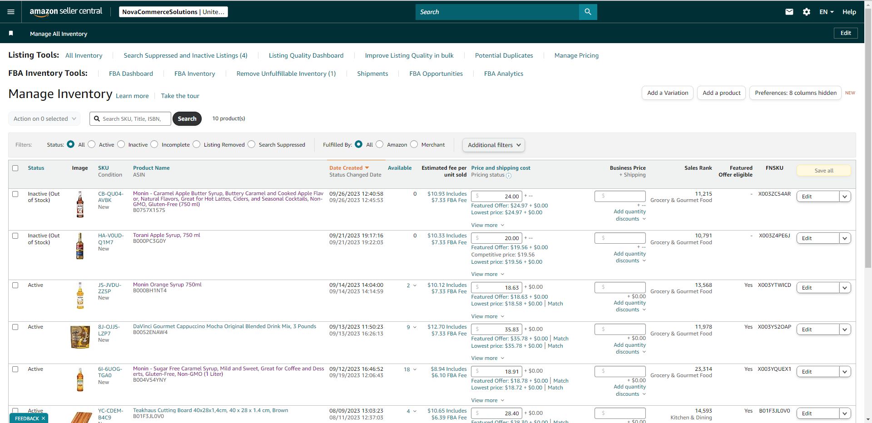Open the Manage Pricing tool

tap(576, 55)
